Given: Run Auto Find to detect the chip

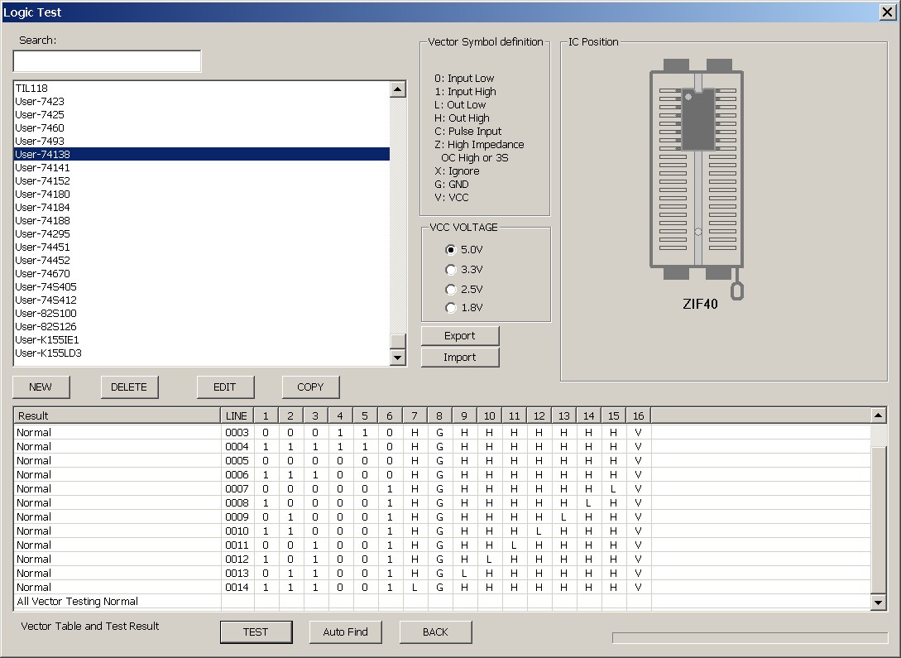Looking at the screenshot, I should [345, 632].
